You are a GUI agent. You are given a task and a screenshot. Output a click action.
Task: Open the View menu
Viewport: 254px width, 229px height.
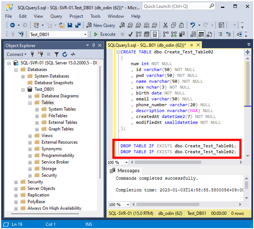click(x=38, y=16)
